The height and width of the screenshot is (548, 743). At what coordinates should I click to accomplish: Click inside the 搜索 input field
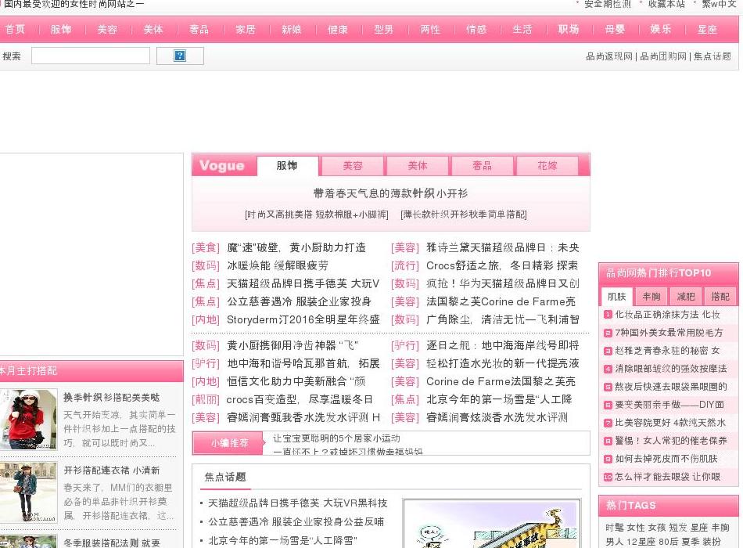click(91, 56)
